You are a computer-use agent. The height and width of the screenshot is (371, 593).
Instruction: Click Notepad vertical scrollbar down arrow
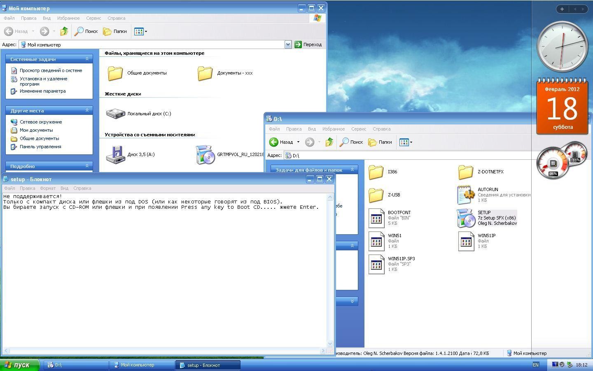point(330,343)
